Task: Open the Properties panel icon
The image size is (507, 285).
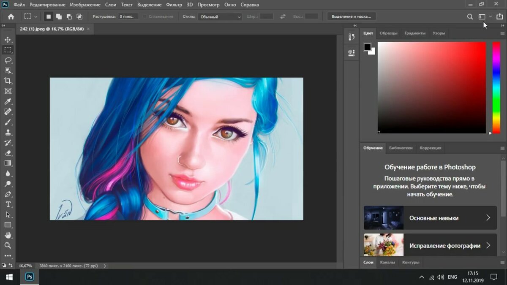Action: (x=352, y=53)
